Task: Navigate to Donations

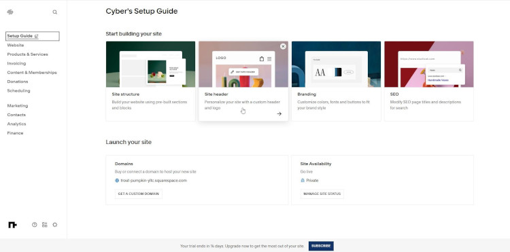Action: (x=18, y=82)
